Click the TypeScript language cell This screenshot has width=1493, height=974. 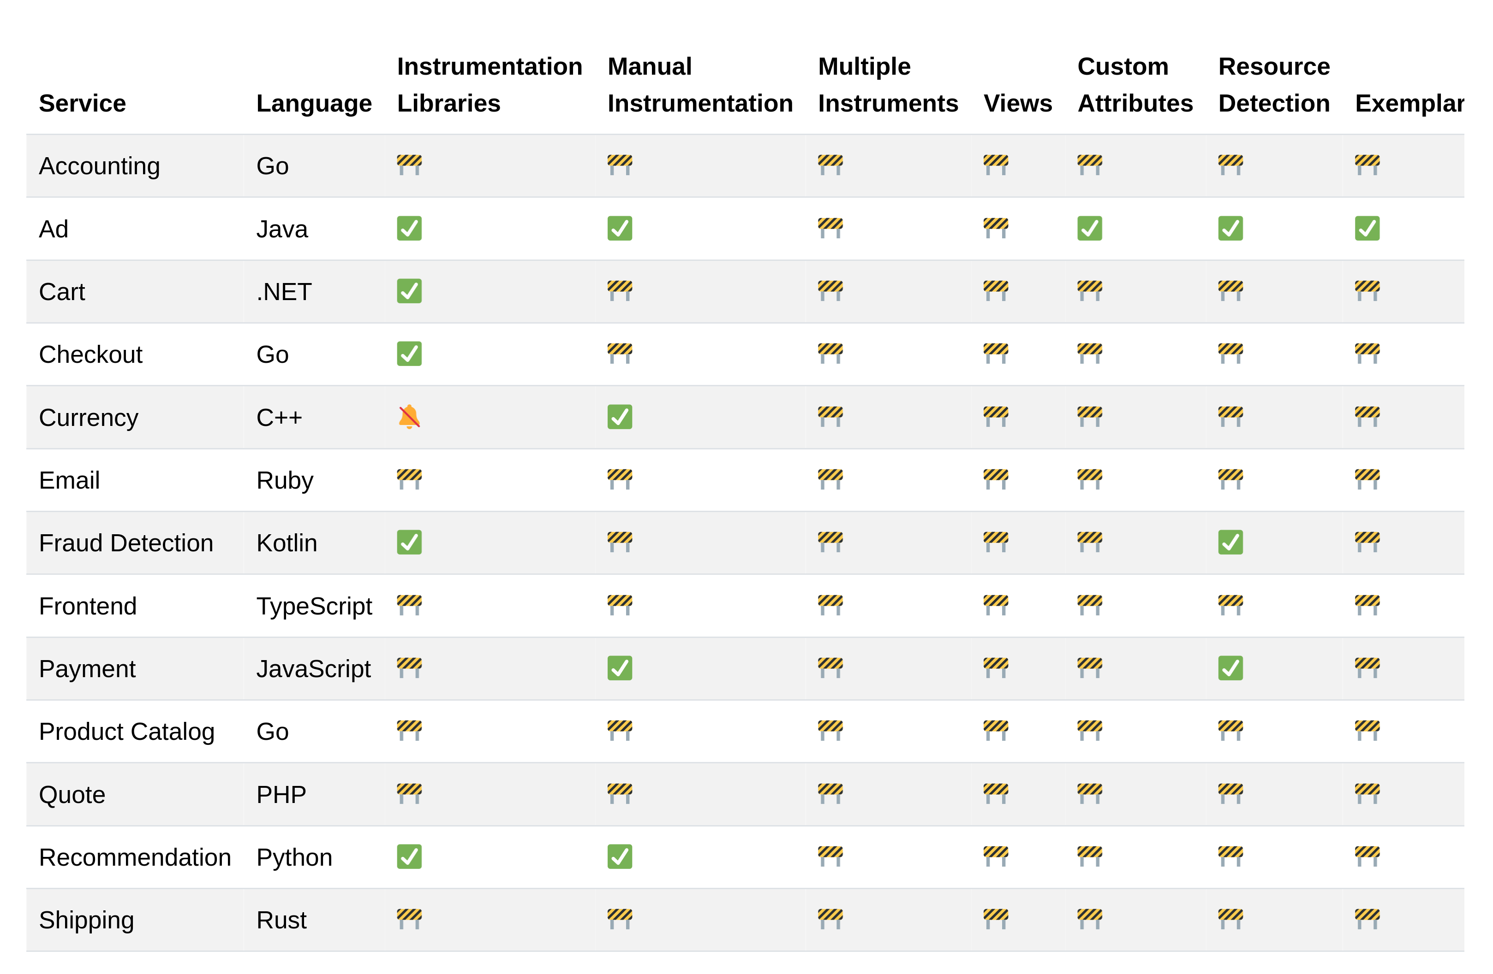click(314, 606)
